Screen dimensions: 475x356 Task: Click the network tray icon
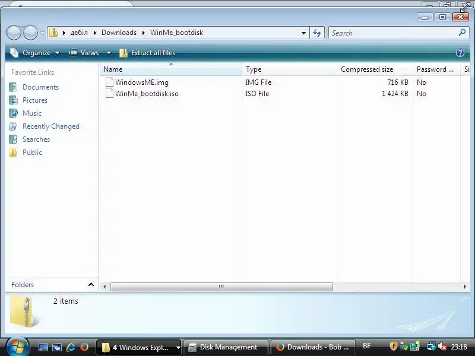point(431,346)
